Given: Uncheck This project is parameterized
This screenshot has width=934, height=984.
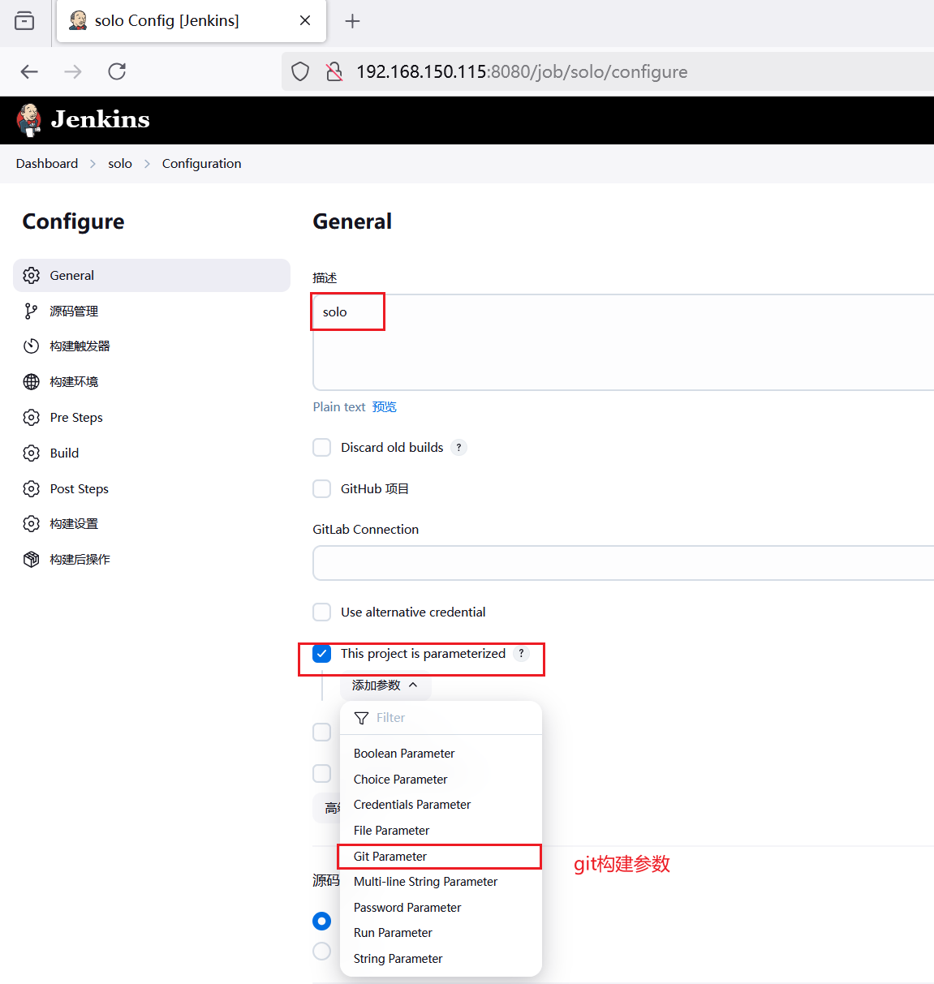Looking at the screenshot, I should (322, 653).
